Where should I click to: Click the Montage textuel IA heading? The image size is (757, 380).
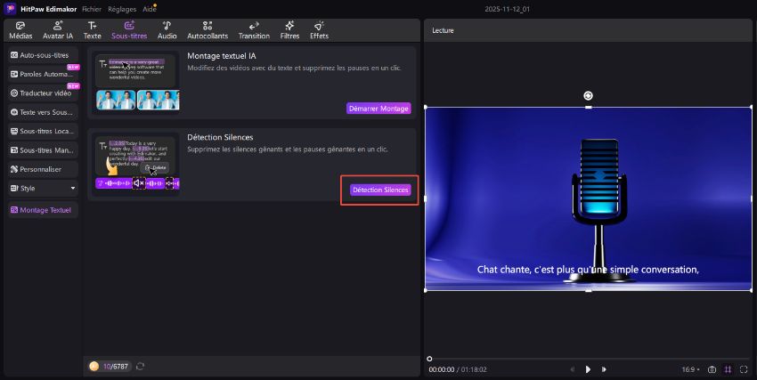pyautogui.click(x=222, y=56)
